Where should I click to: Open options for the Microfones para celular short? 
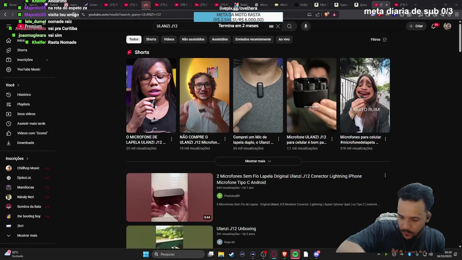[385, 139]
